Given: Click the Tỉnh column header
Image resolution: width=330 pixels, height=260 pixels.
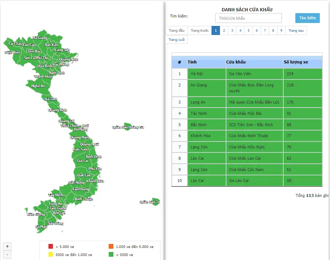Looking at the screenshot, I should 207,62.
